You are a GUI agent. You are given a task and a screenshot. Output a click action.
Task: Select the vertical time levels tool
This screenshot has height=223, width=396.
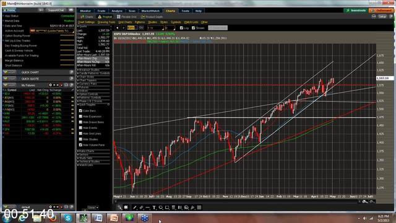(x=180, y=208)
